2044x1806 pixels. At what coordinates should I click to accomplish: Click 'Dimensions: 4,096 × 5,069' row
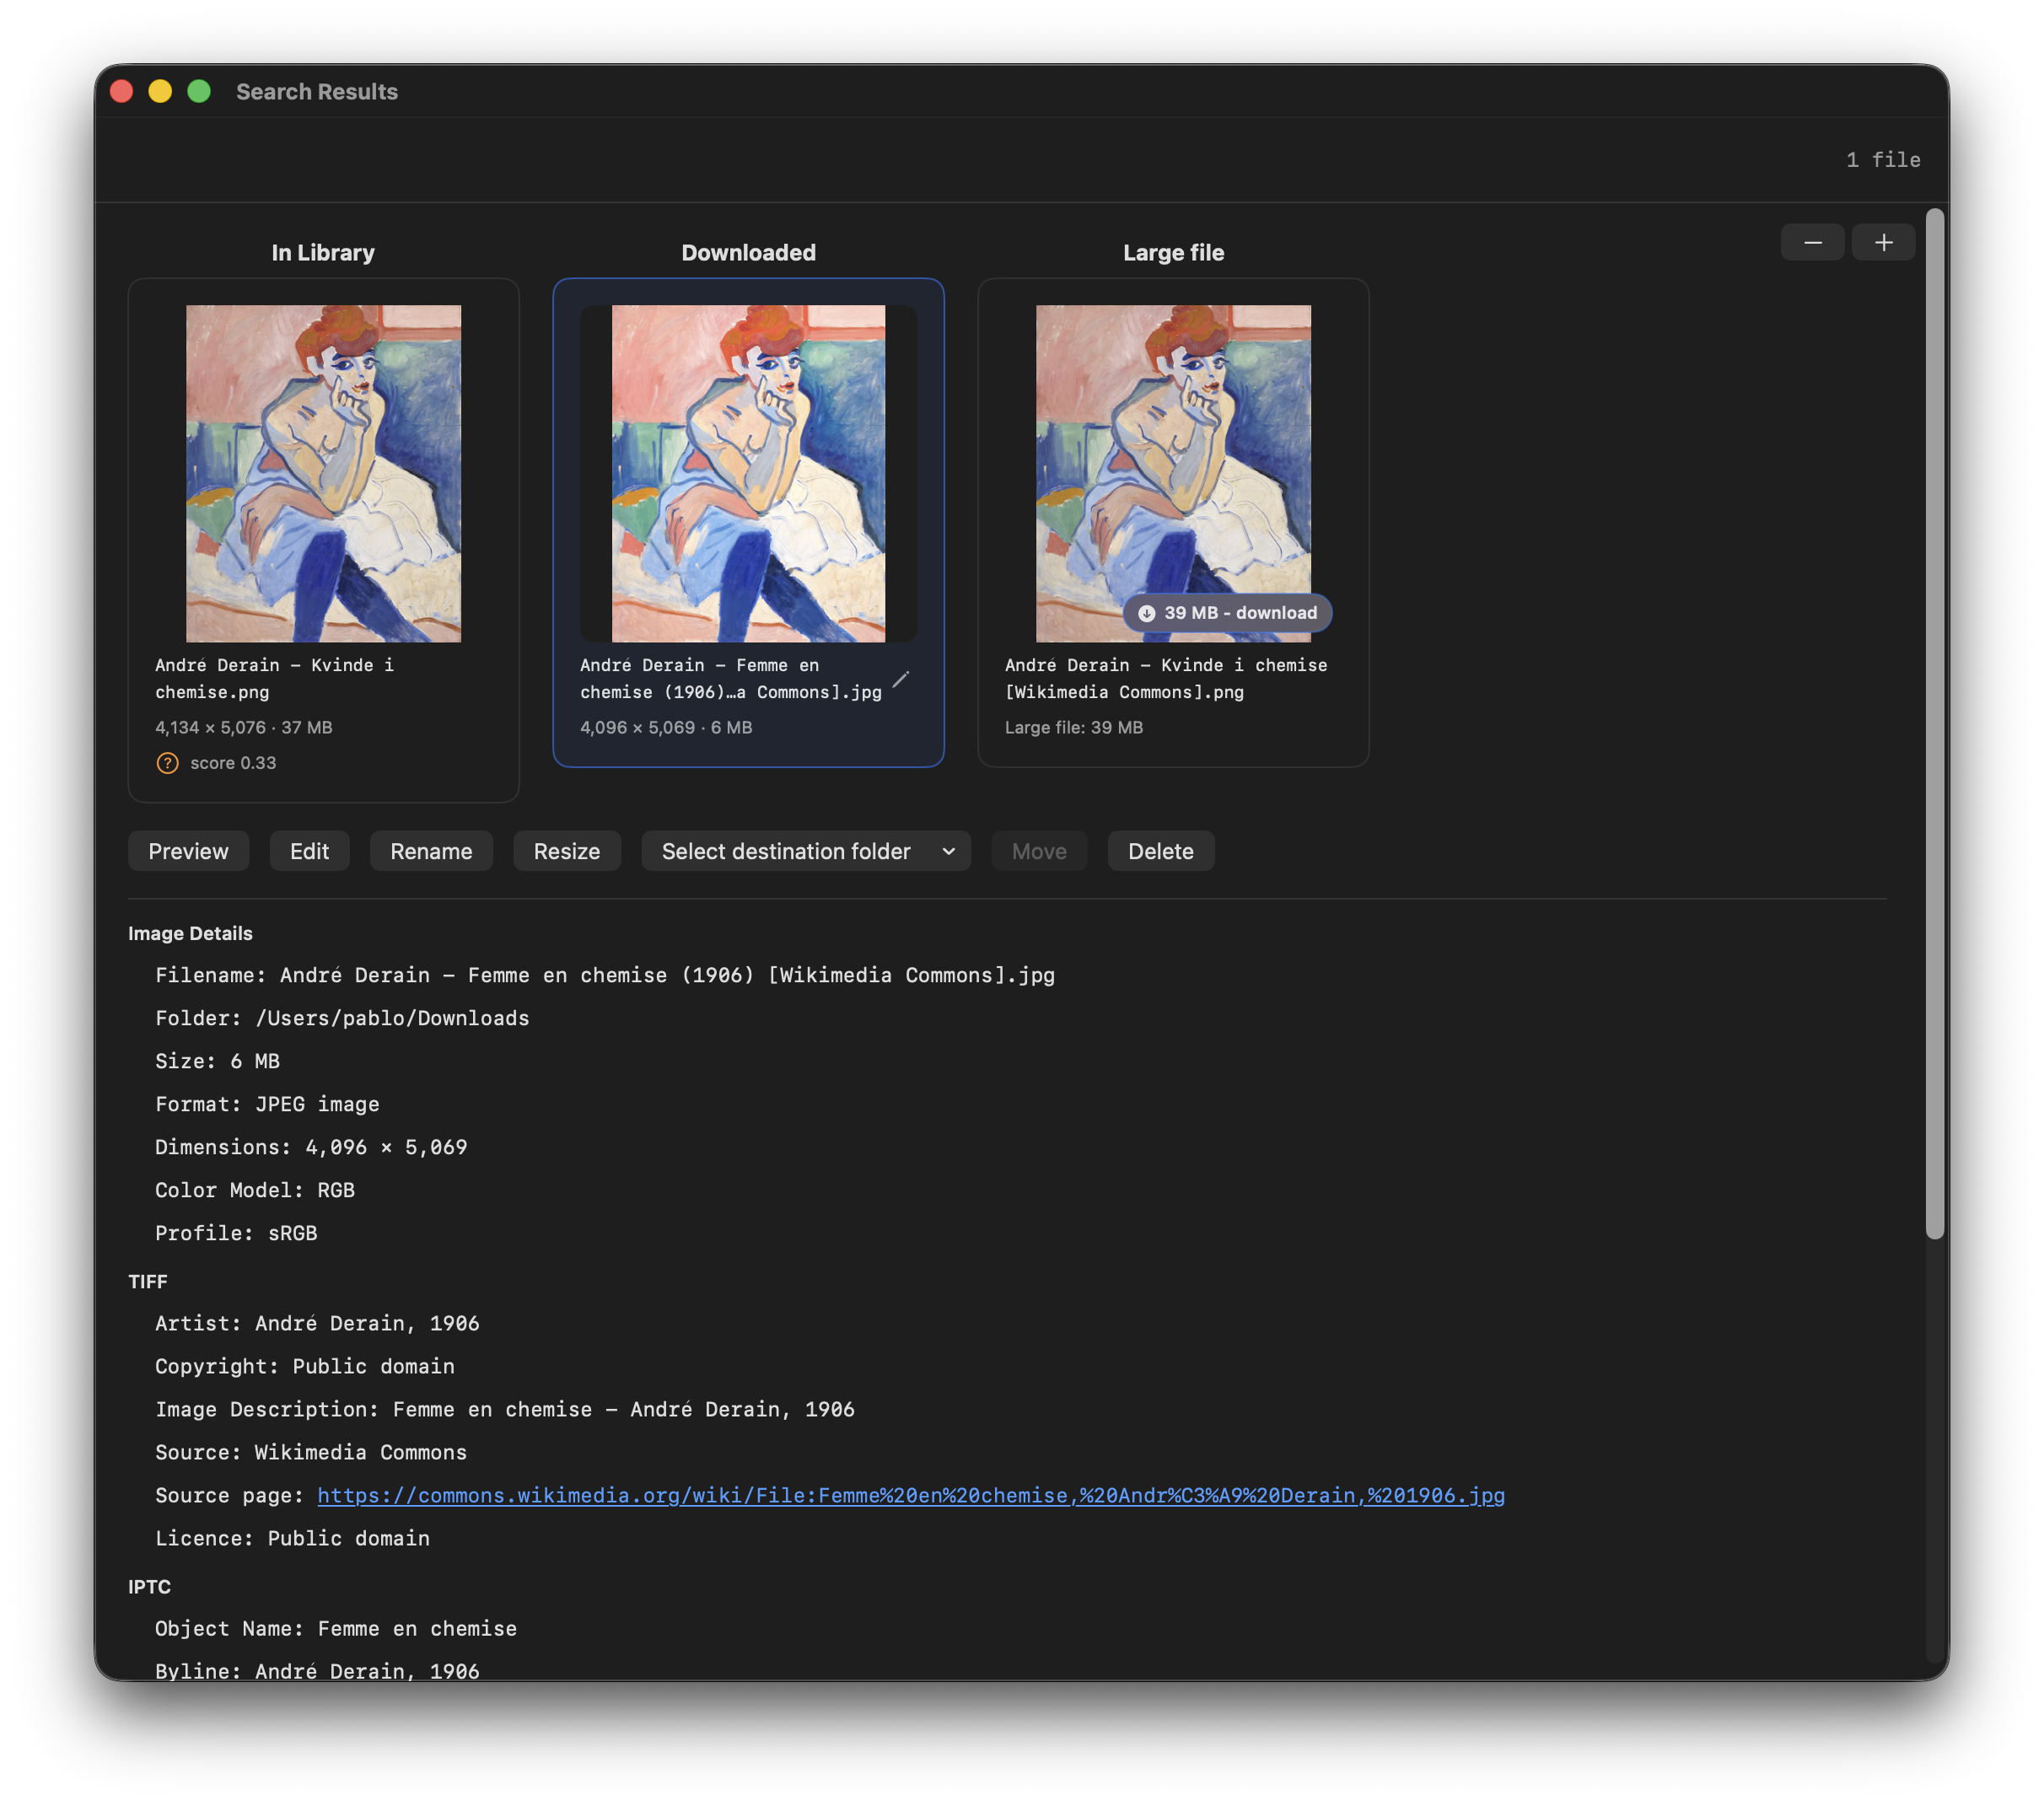(x=311, y=1147)
